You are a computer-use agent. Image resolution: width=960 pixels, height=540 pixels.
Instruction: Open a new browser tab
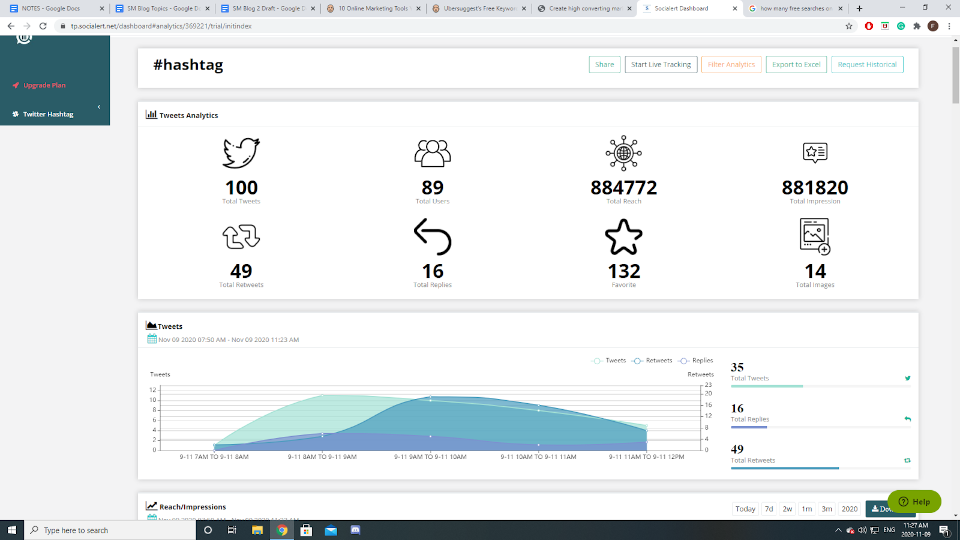(859, 8)
